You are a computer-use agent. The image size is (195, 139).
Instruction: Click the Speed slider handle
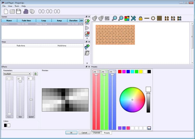(x=31, y=99)
